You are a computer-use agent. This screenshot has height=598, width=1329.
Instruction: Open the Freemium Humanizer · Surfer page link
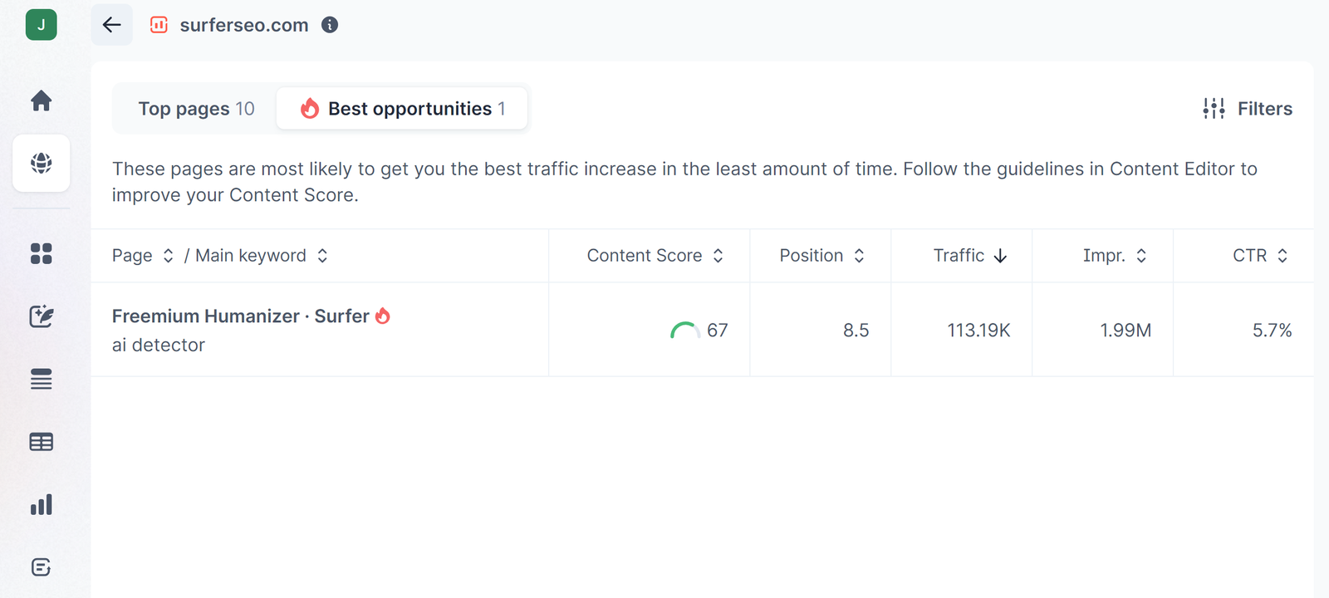click(241, 316)
